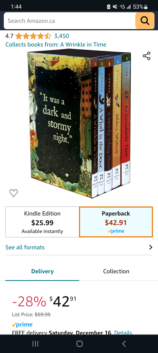
Task: Tap the prime logo under the list price
Action: click(22, 325)
